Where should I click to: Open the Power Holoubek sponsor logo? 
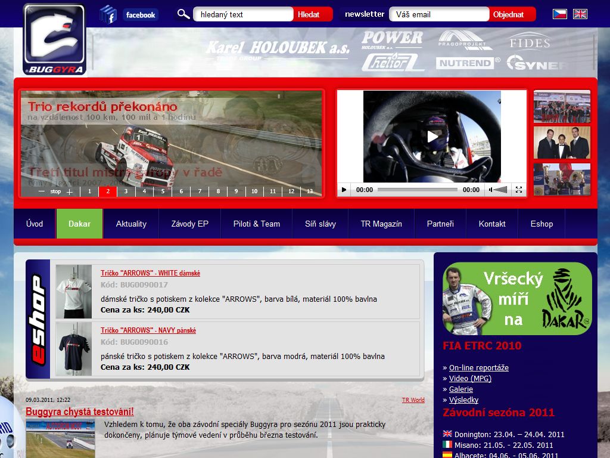point(392,40)
